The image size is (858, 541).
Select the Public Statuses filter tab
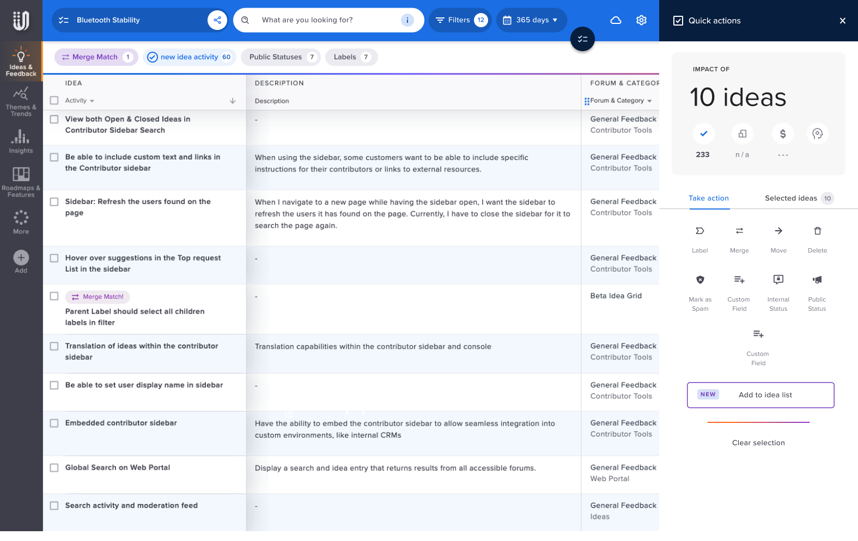point(281,57)
